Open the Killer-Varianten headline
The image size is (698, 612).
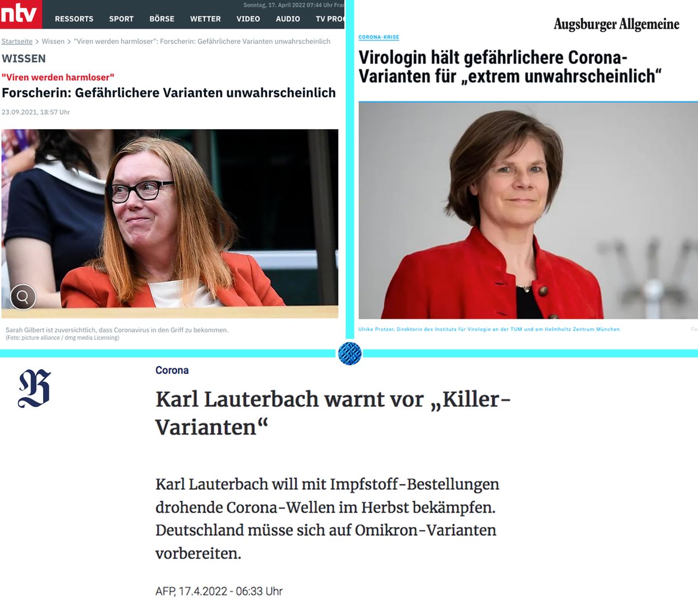click(333, 413)
